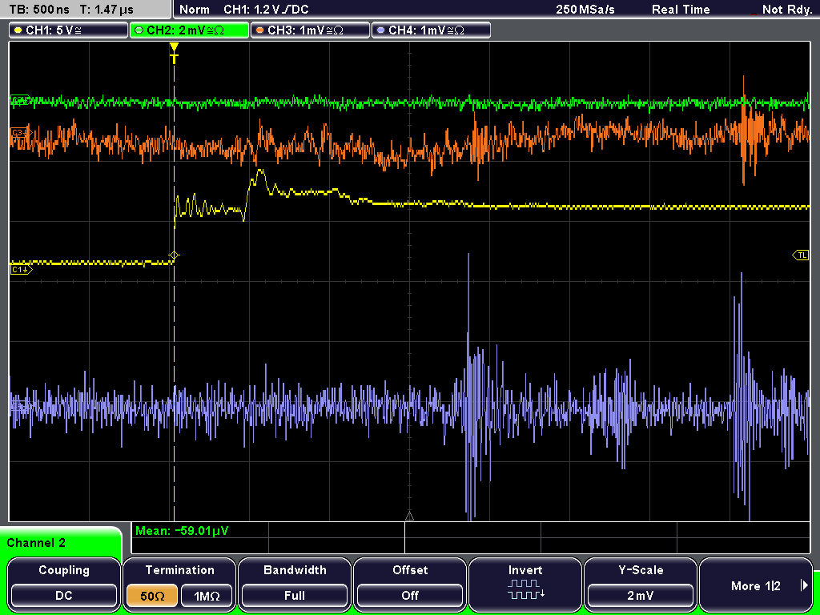Click the 250 MSa/s sample rate readout
Screen dimensions: 820x615
(585, 10)
